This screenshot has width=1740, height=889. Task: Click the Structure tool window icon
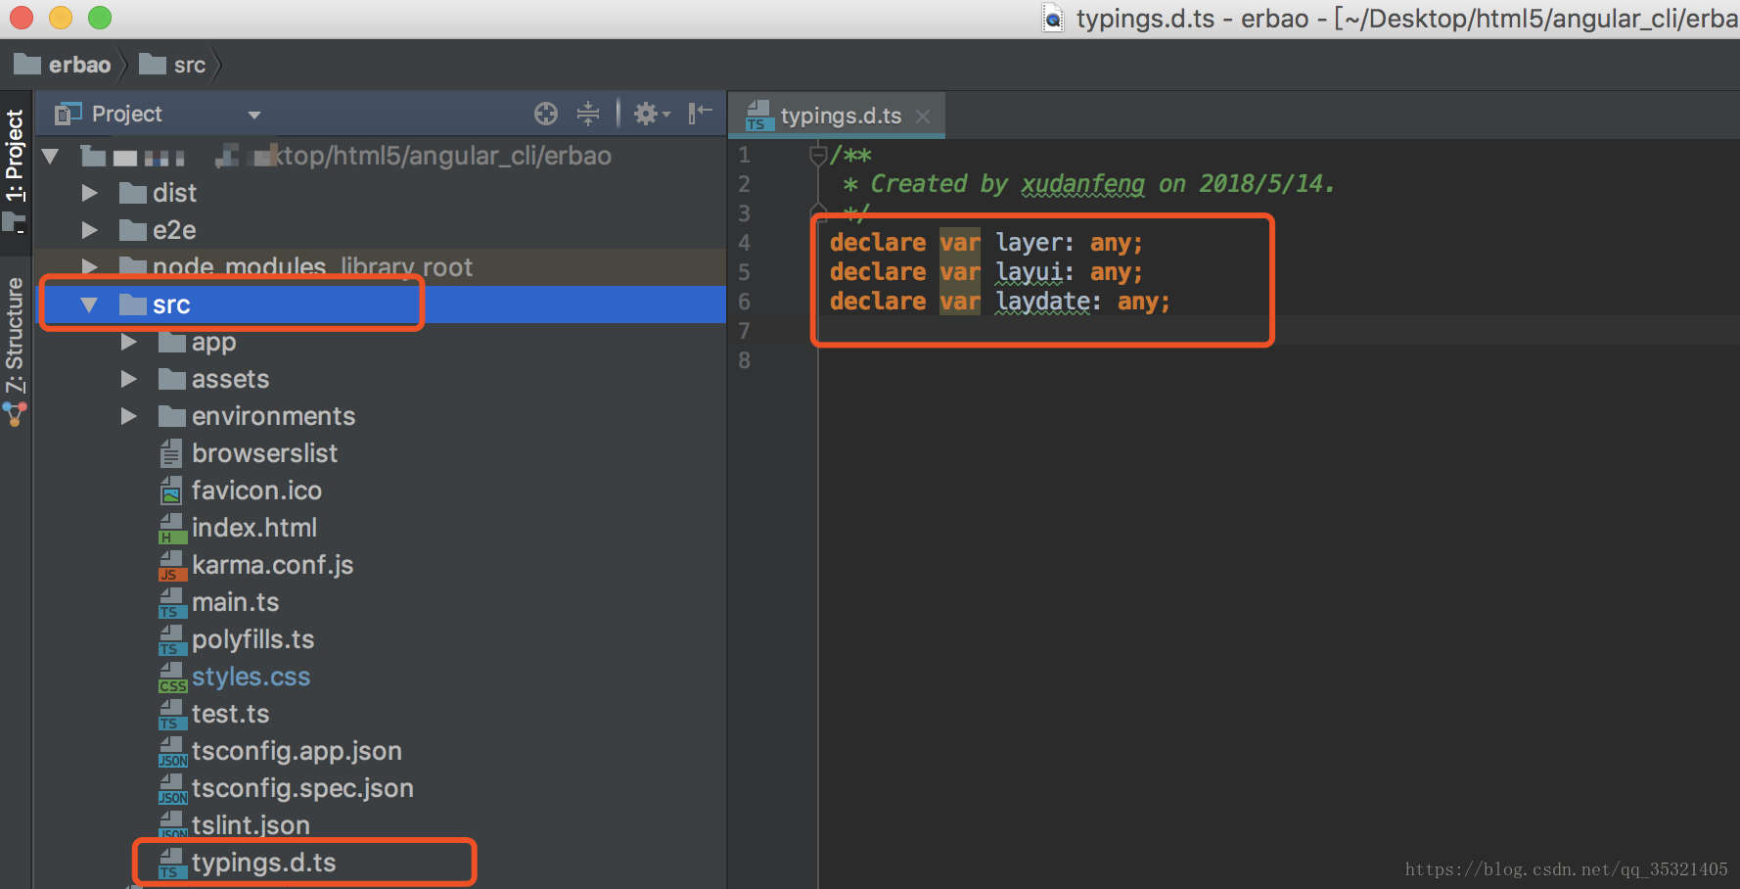pyautogui.click(x=15, y=414)
